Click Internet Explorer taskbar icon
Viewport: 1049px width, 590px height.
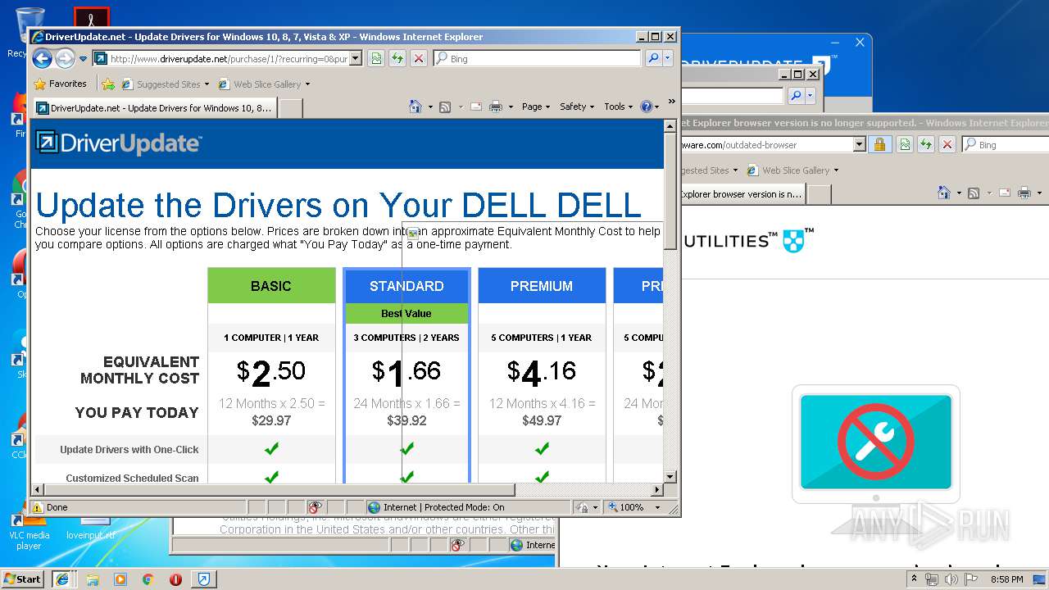(x=62, y=579)
